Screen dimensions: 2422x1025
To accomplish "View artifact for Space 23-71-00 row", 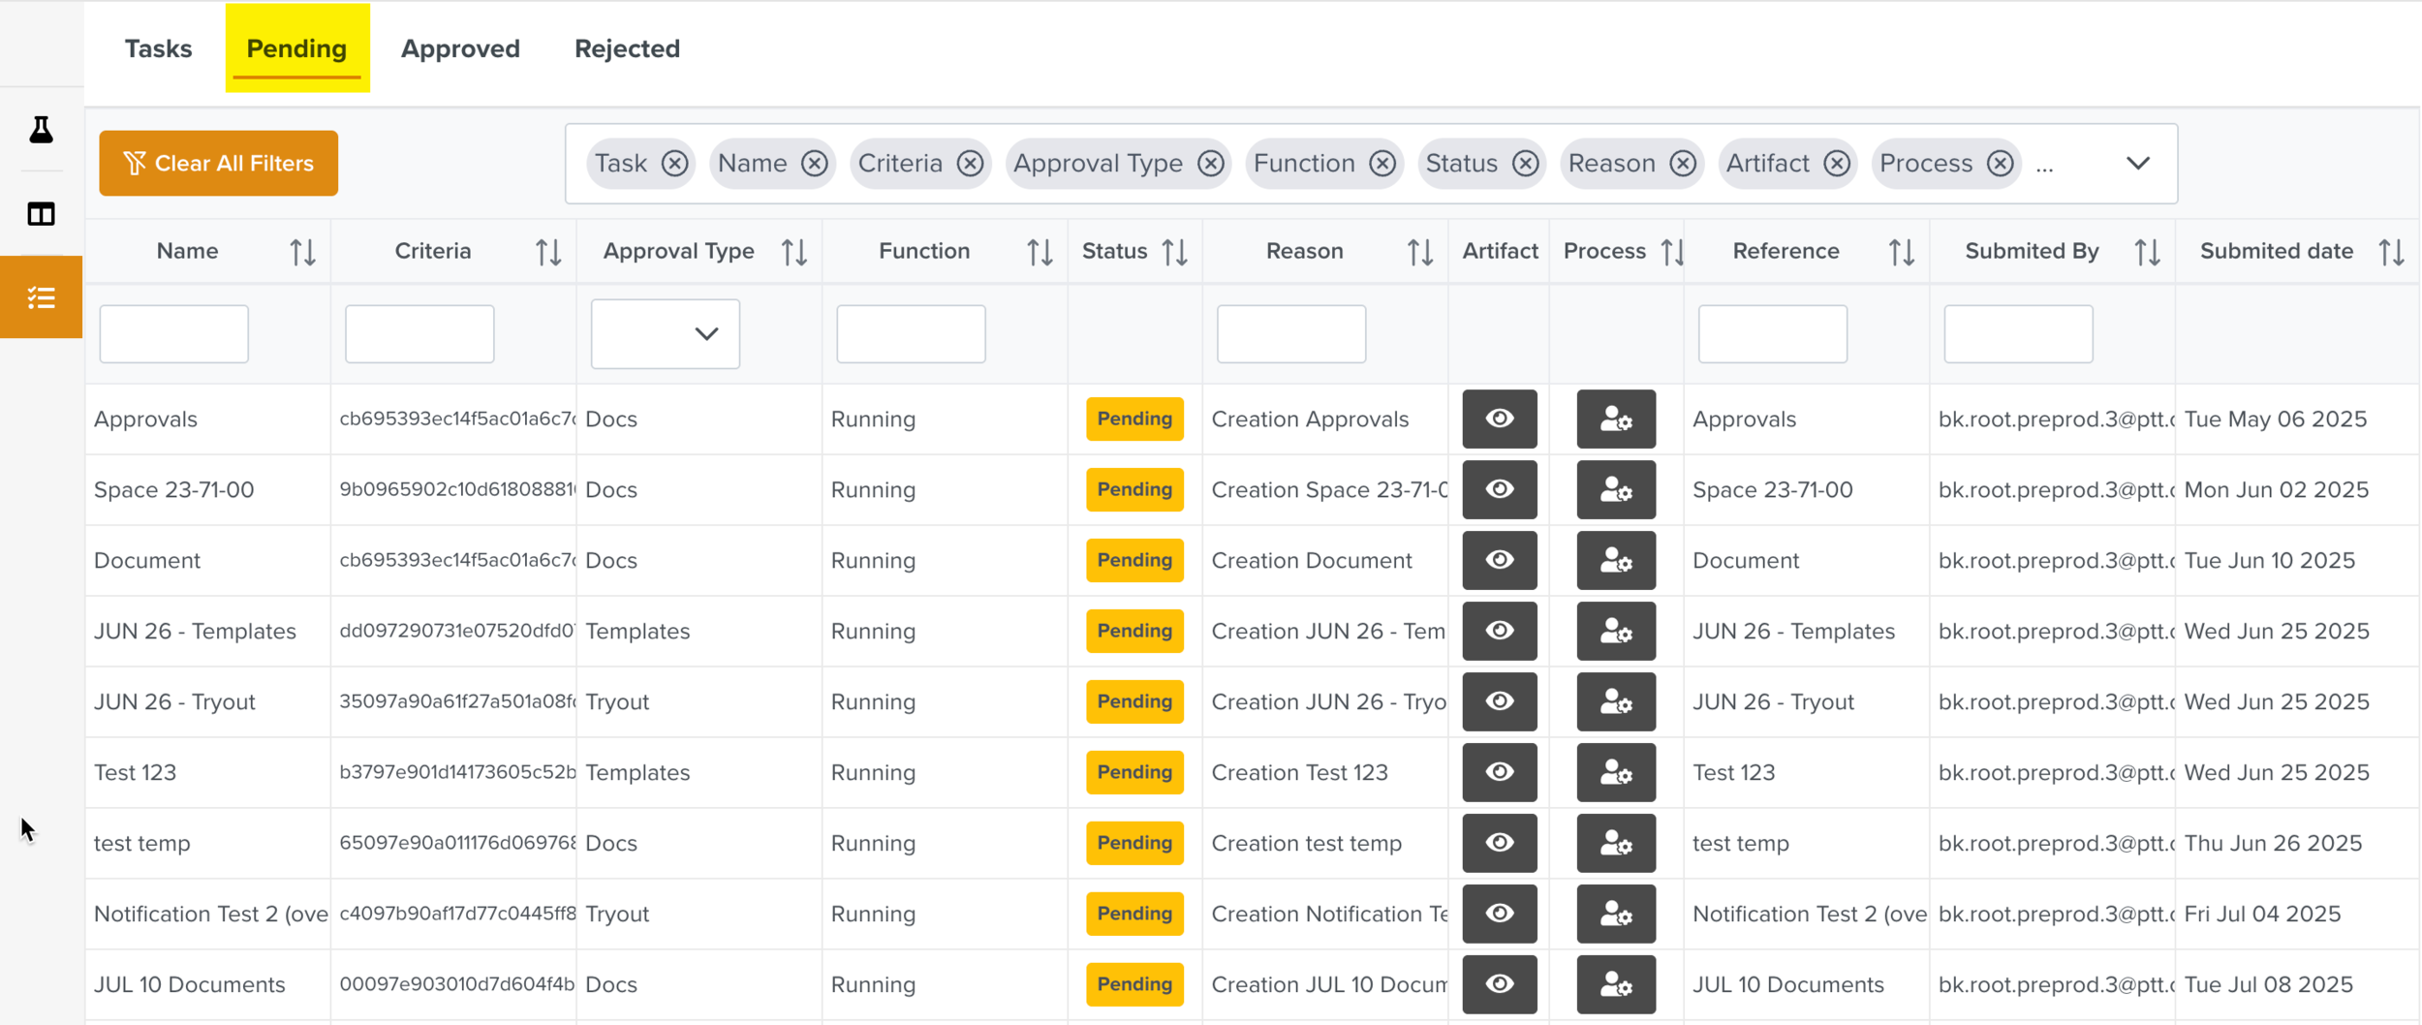I will (1499, 490).
